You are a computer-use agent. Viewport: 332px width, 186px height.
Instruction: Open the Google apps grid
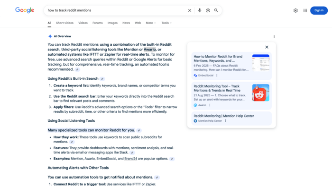tap(305, 10)
